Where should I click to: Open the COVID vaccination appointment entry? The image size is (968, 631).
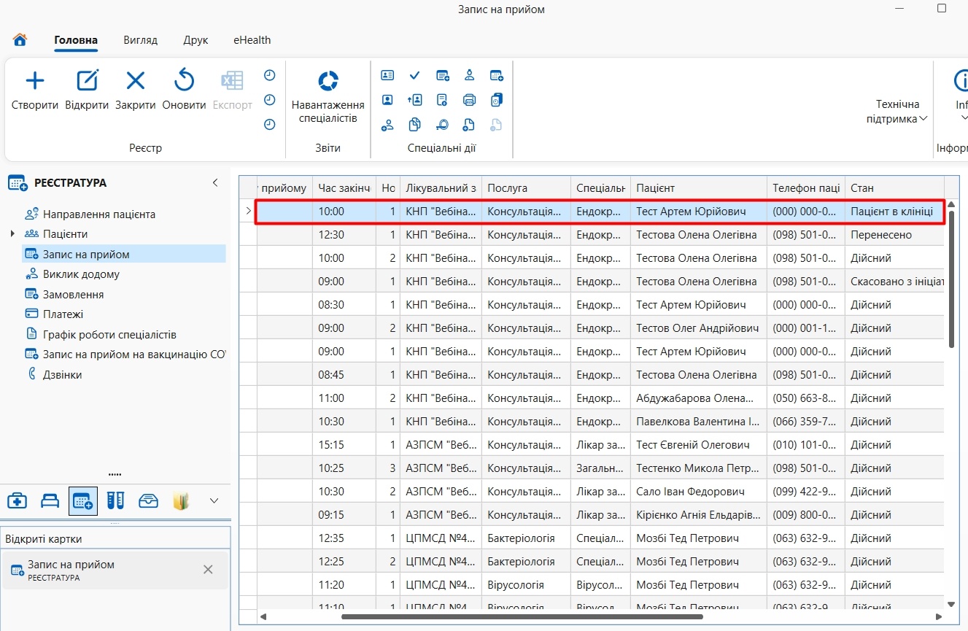coord(134,355)
